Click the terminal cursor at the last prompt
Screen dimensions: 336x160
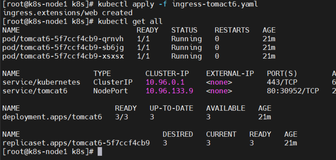100,152
